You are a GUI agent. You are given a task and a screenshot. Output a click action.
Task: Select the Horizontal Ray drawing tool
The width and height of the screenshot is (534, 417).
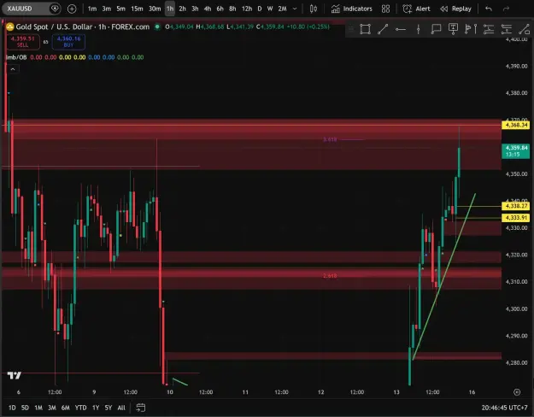(401, 29)
